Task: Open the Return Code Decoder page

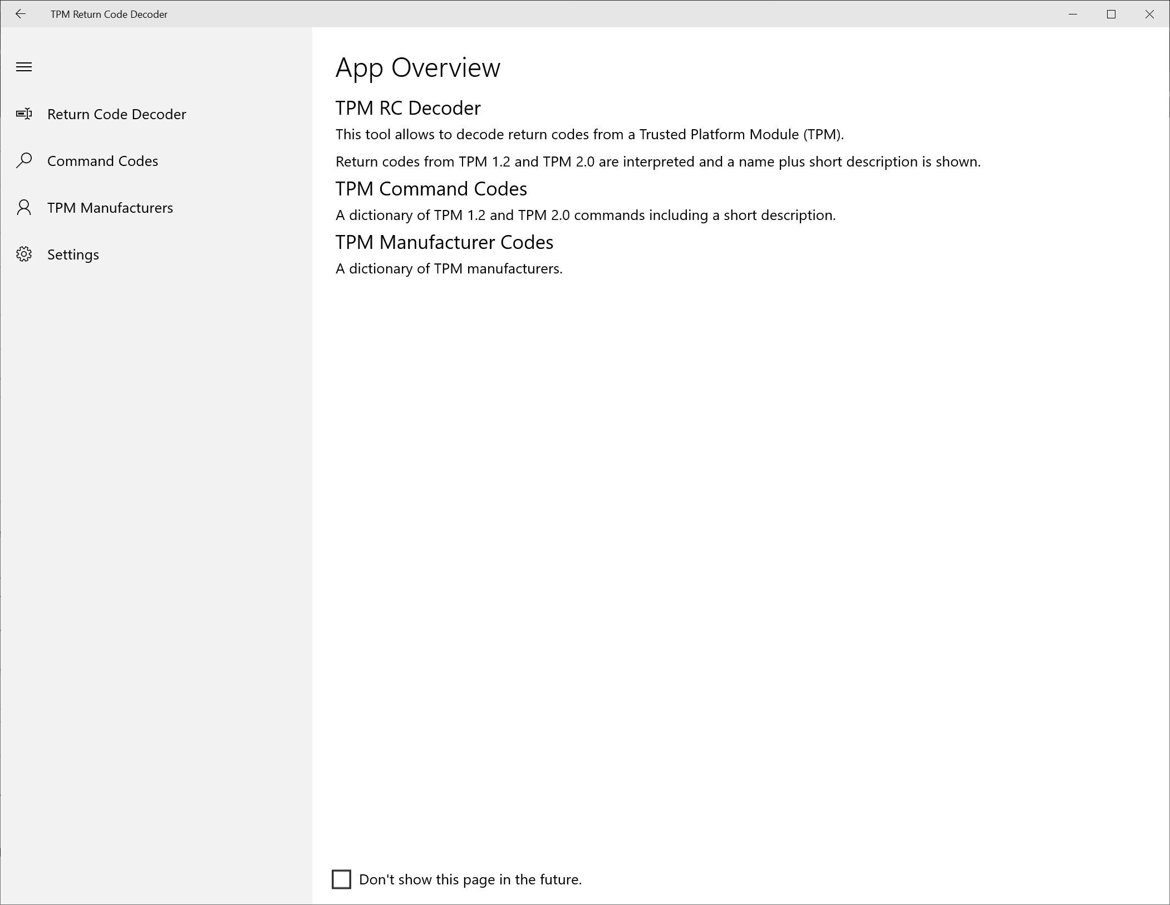Action: (116, 114)
